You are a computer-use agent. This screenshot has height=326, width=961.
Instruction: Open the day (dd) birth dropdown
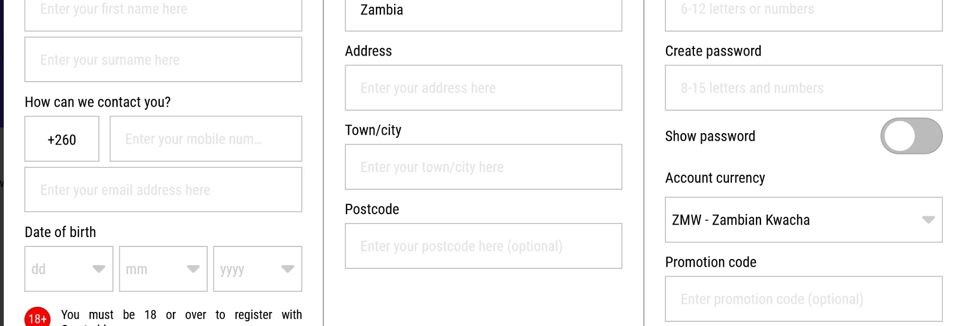pyautogui.click(x=69, y=269)
